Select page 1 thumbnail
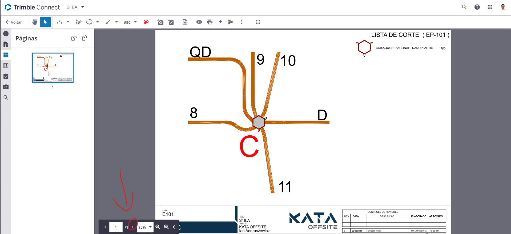This screenshot has height=234, width=511. 53,68
